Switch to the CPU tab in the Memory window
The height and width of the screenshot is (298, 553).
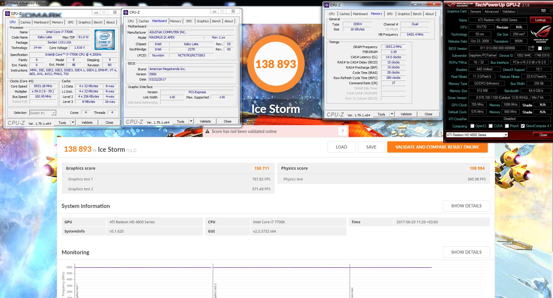pos(332,14)
